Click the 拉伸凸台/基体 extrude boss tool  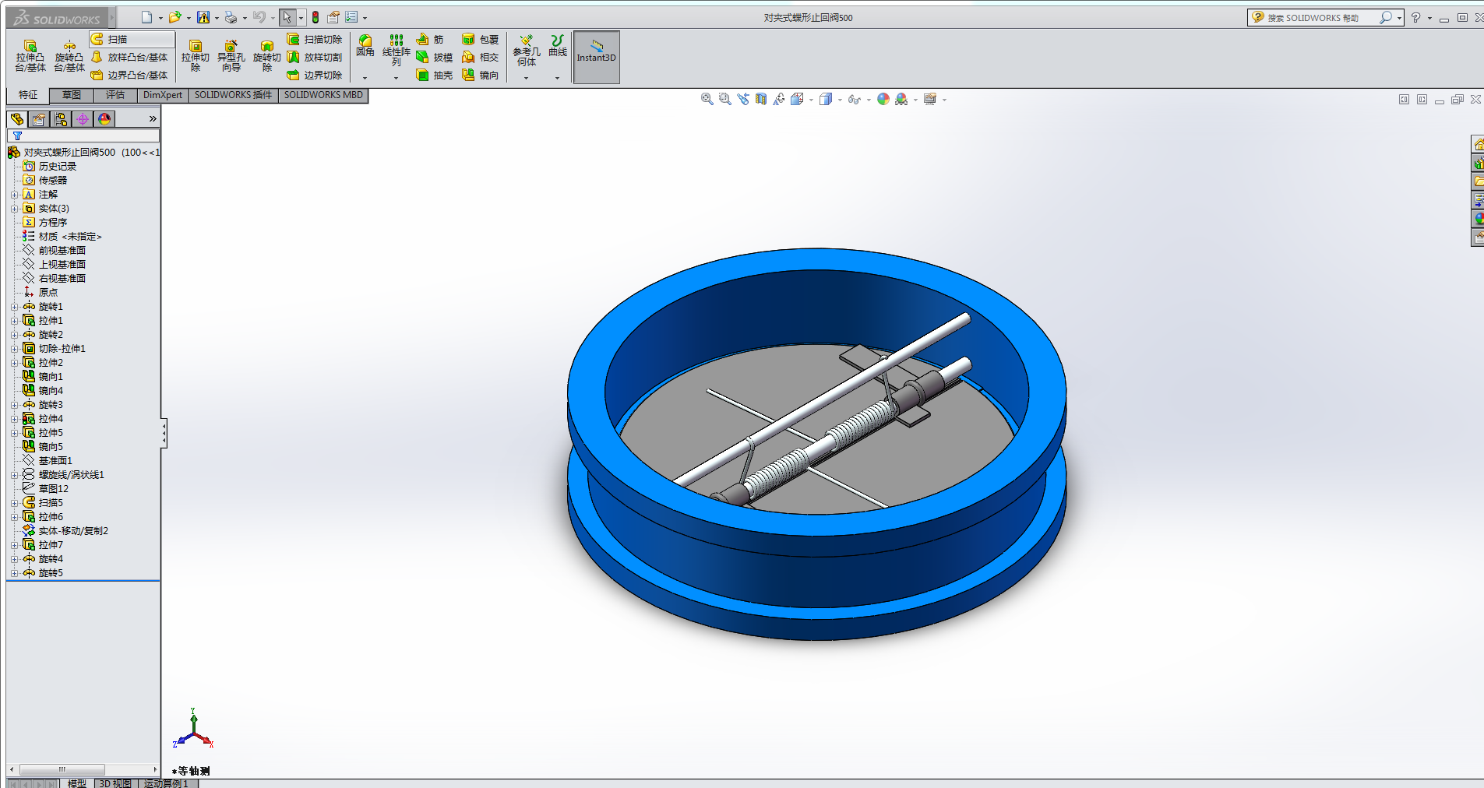(30, 56)
